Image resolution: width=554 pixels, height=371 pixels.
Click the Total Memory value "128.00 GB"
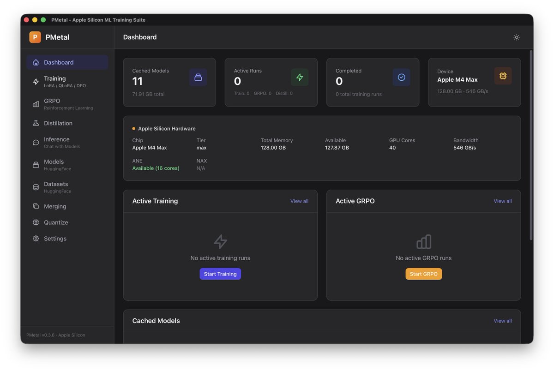[x=273, y=148]
